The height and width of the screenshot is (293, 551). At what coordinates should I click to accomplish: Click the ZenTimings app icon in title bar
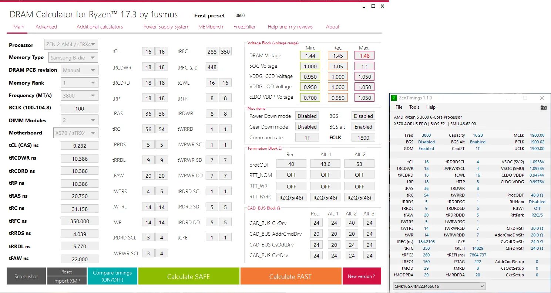tap(394, 98)
